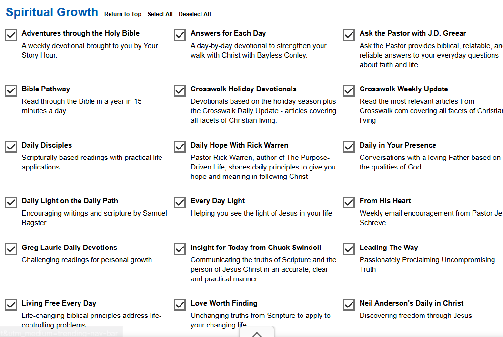Uncheck Living Free Every Day checkbox
The width and height of the screenshot is (503, 337).
(x=11, y=305)
